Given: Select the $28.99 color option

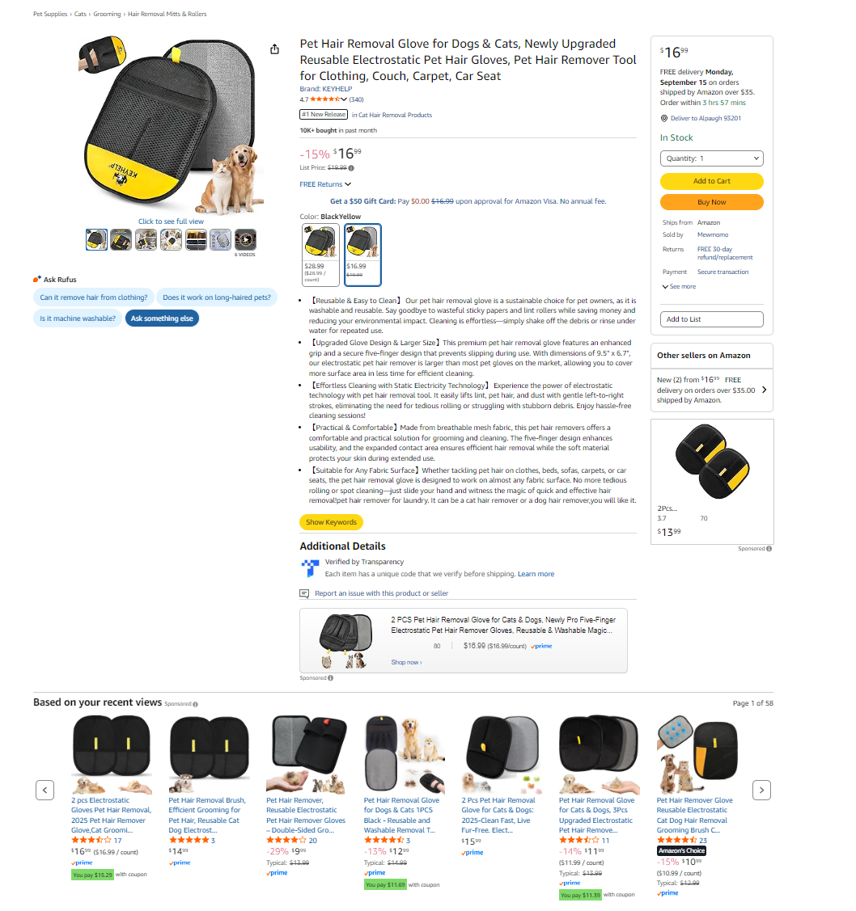Looking at the screenshot, I should tap(320, 255).
